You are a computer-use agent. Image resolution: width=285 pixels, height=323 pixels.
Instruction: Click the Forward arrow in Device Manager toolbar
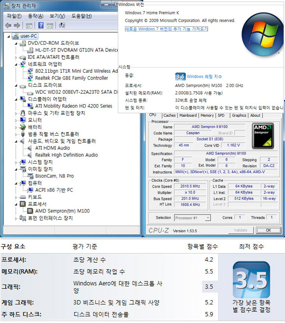click(x=17, y=26)
